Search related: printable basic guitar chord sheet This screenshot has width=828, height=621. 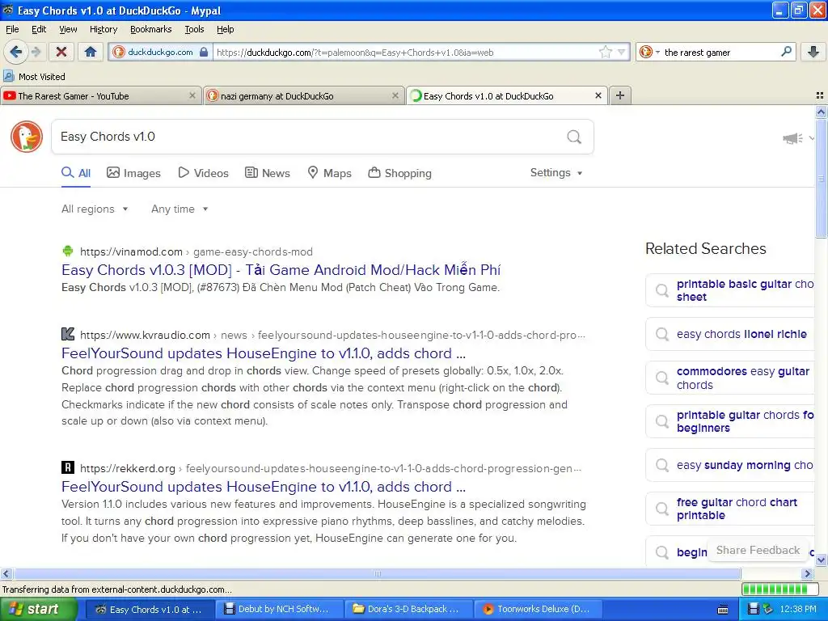tap(730, 290)
